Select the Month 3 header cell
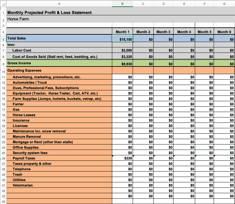The width and height of the screenshot is (235, 204). (x=164, y=32)
